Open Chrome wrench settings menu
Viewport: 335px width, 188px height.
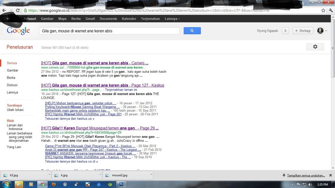tap(331, 10)
